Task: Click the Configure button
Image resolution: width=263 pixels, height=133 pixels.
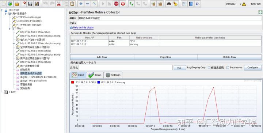Action: click(253, 68)
